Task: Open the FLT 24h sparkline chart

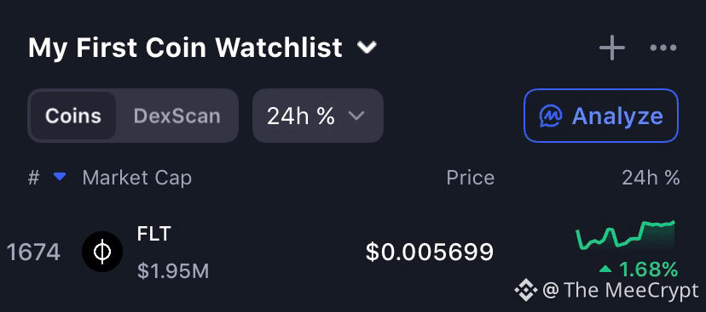Action: point(625,235)
